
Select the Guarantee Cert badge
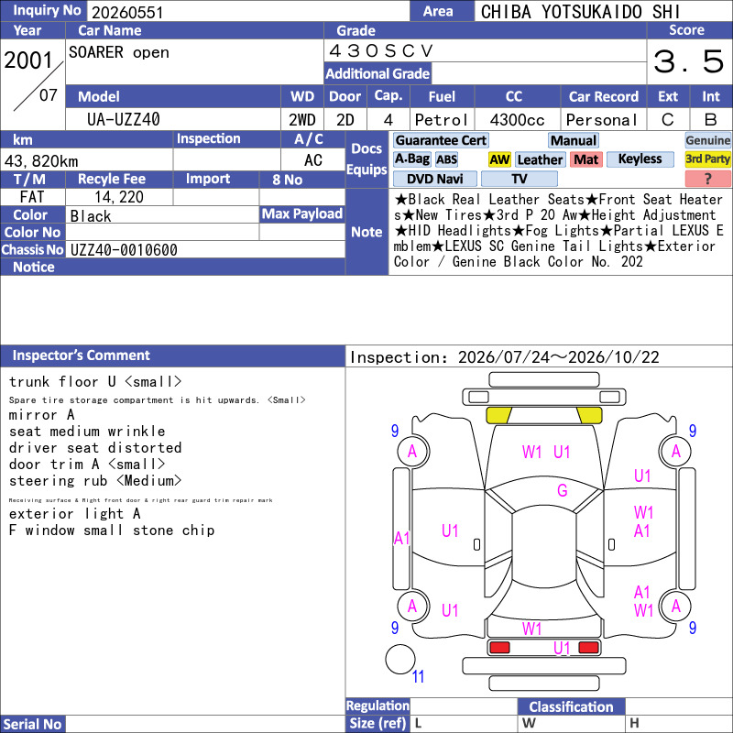[441, 140]
